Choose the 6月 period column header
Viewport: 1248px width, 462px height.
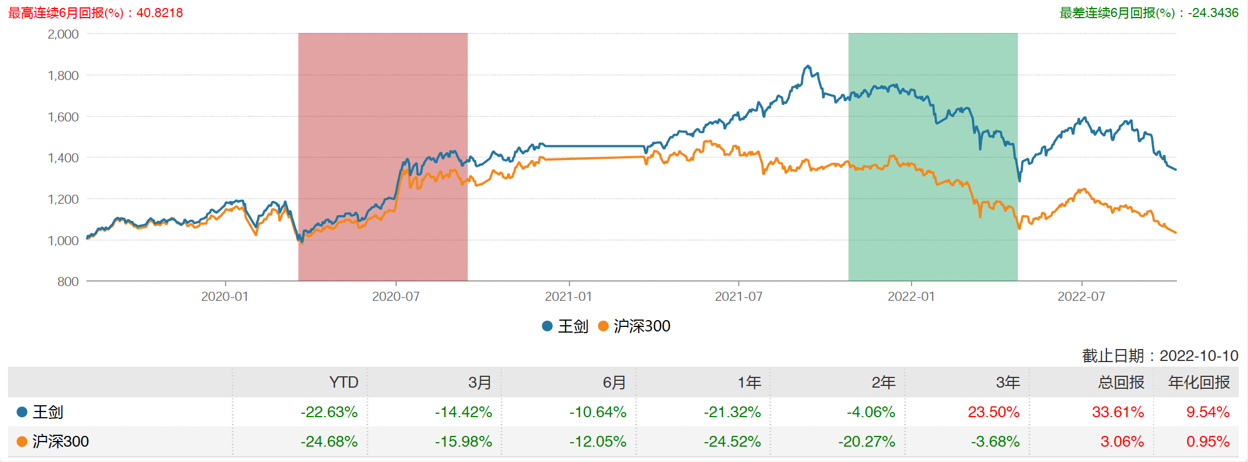click(614, 383)
